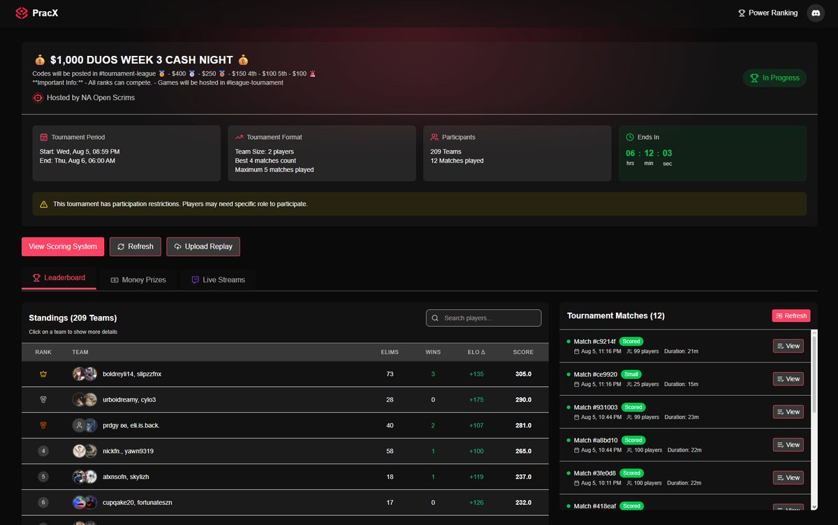Open the Power Ranking link
Image resolution: width=838 pixels, height=525 pixels.
point(767,13)
